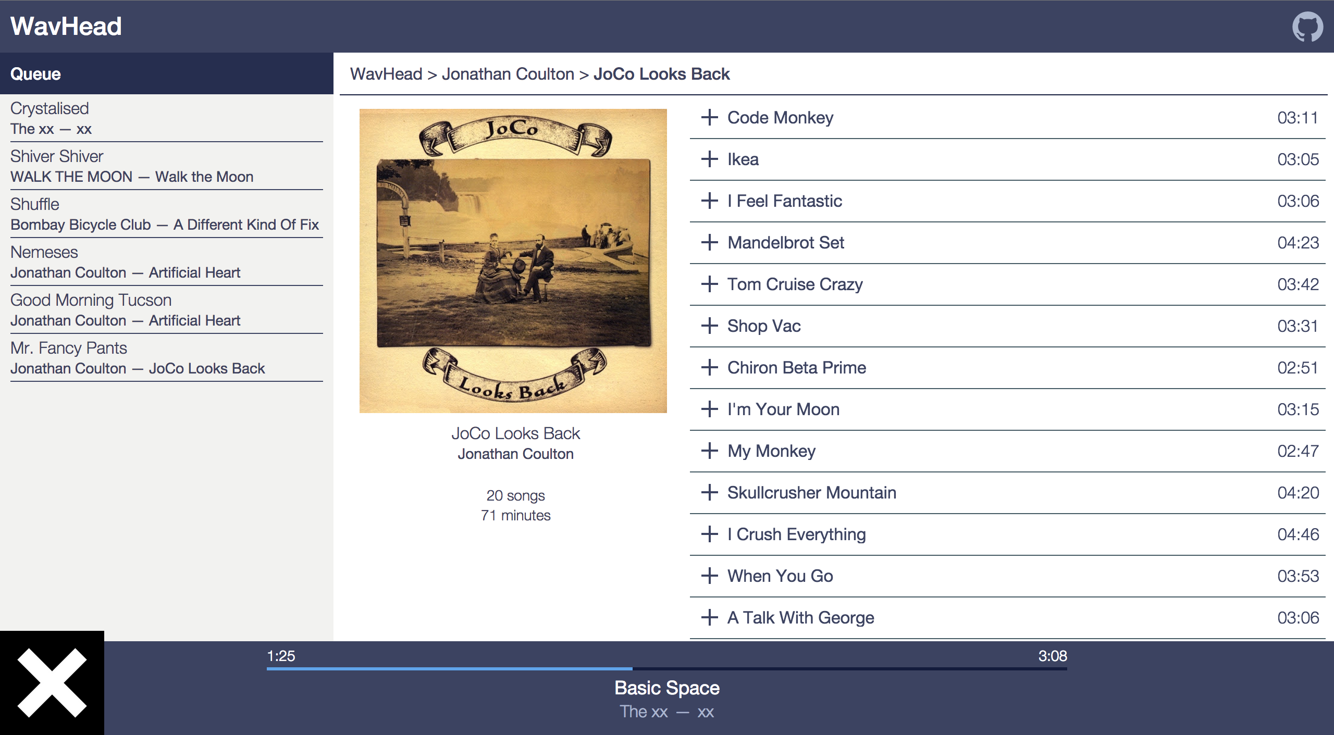1334x735 pixels.
Task: Click the now-playing xx album thumbnail
Action: 52,683
